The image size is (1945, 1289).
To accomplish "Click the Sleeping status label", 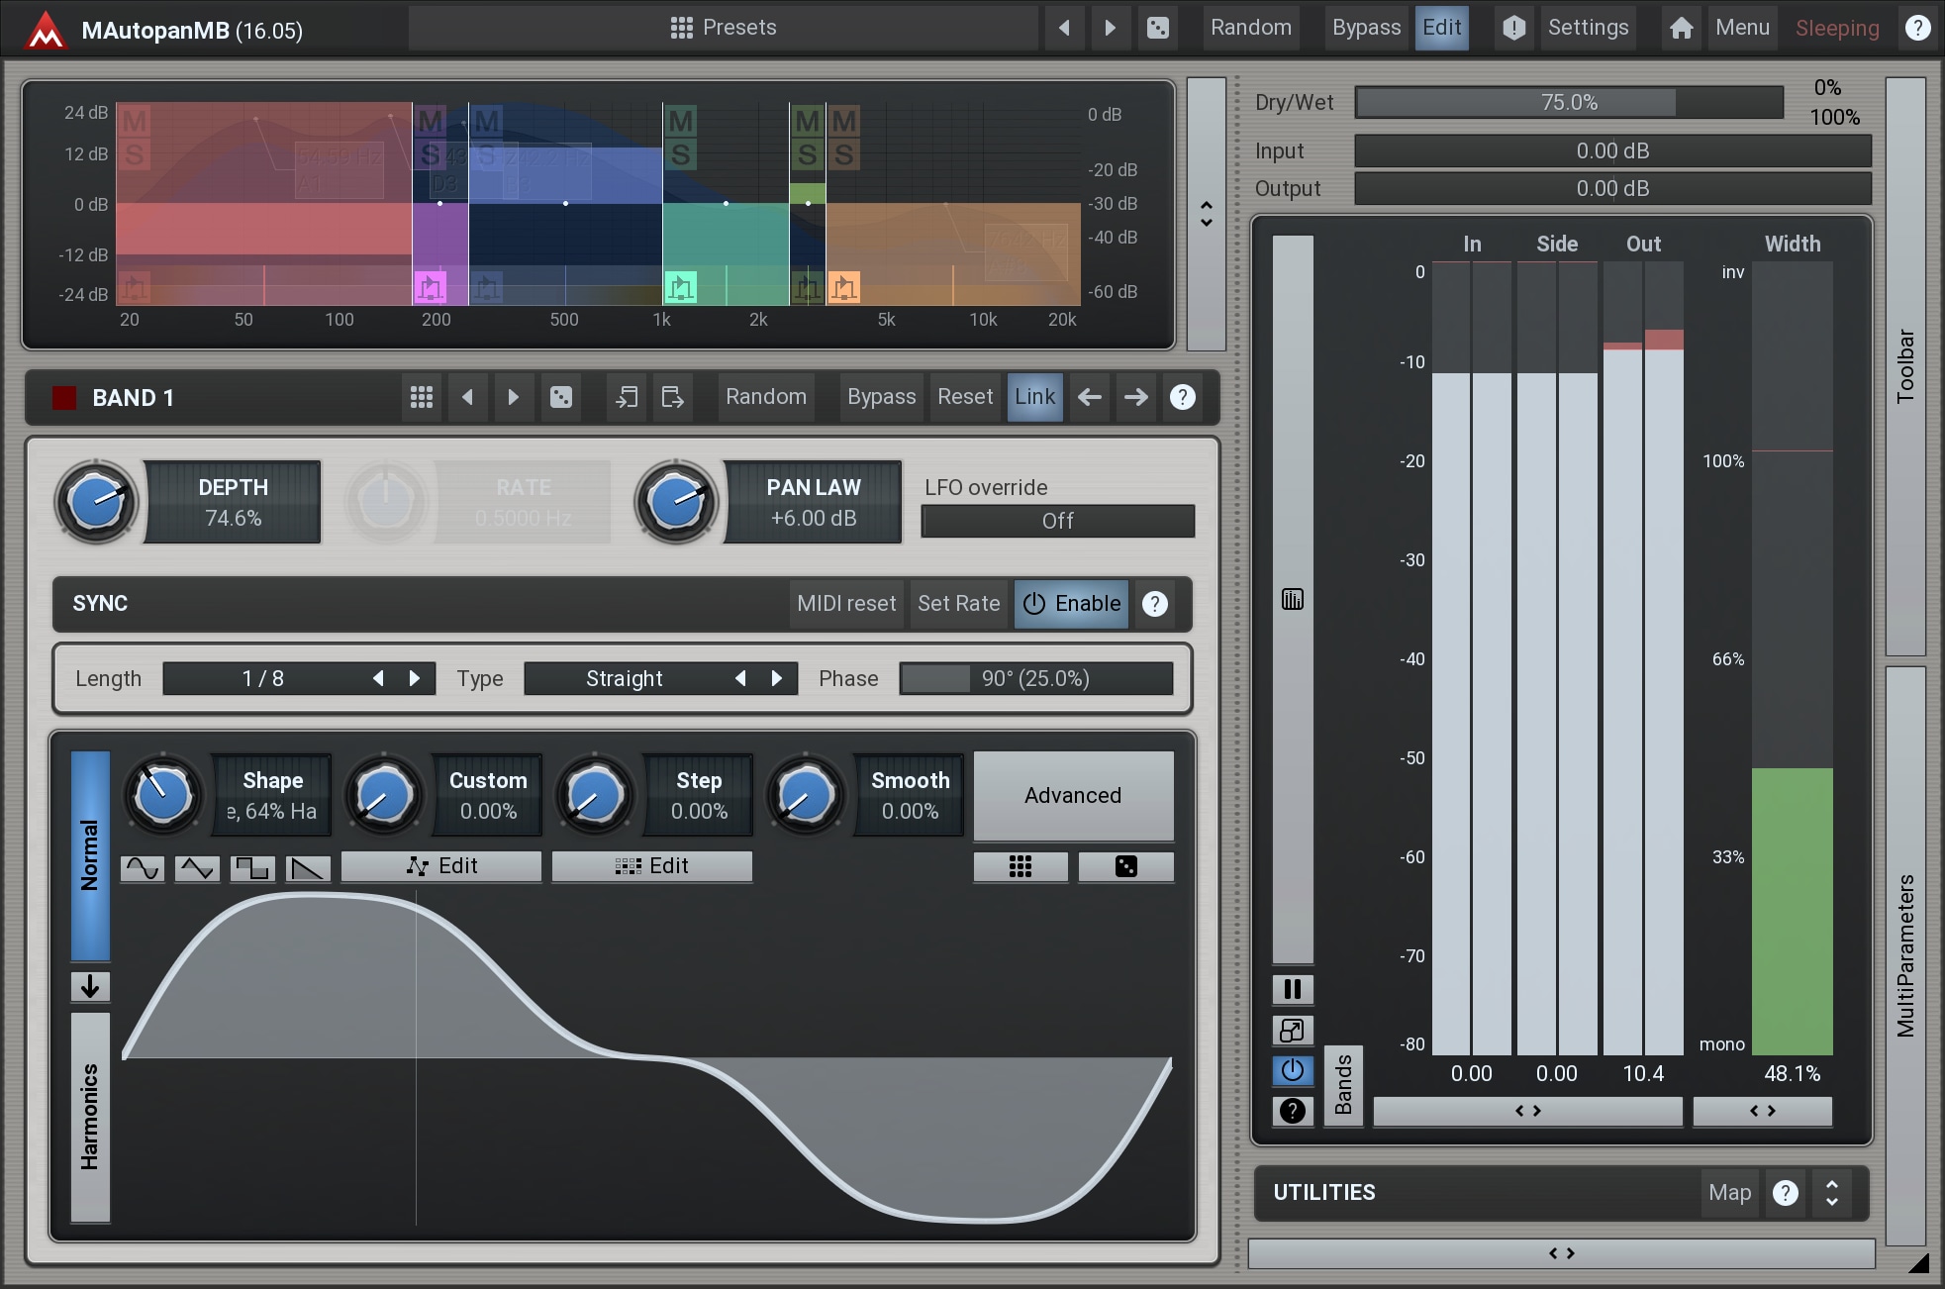I will coord(1837,29).
